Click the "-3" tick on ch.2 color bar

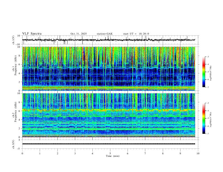coord(208,103)
